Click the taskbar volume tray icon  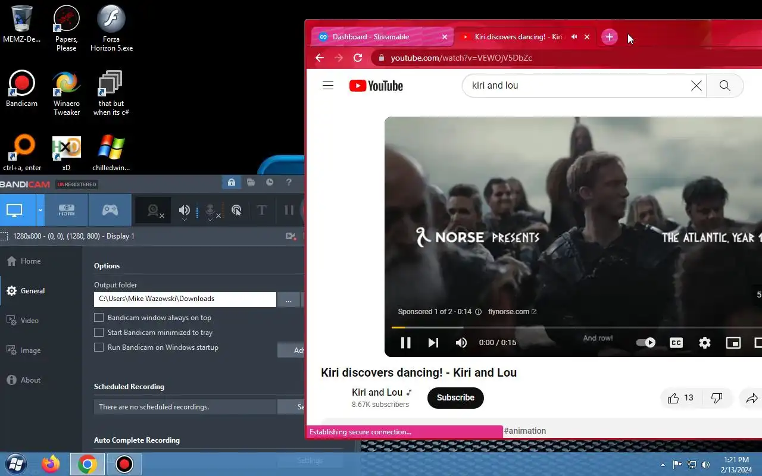click(705, 465)
